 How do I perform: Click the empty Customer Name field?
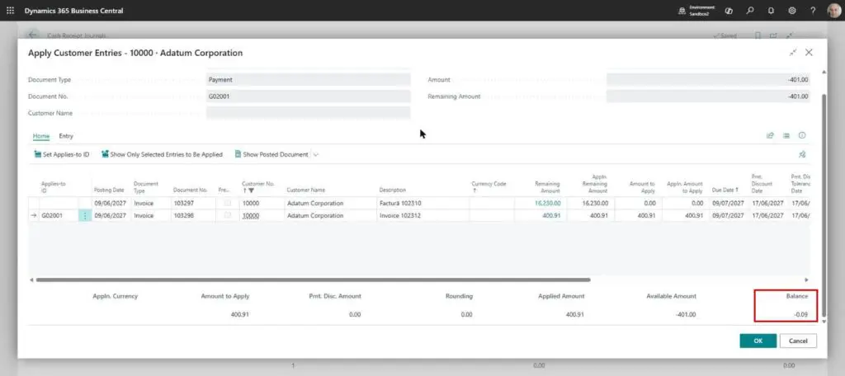309,113
